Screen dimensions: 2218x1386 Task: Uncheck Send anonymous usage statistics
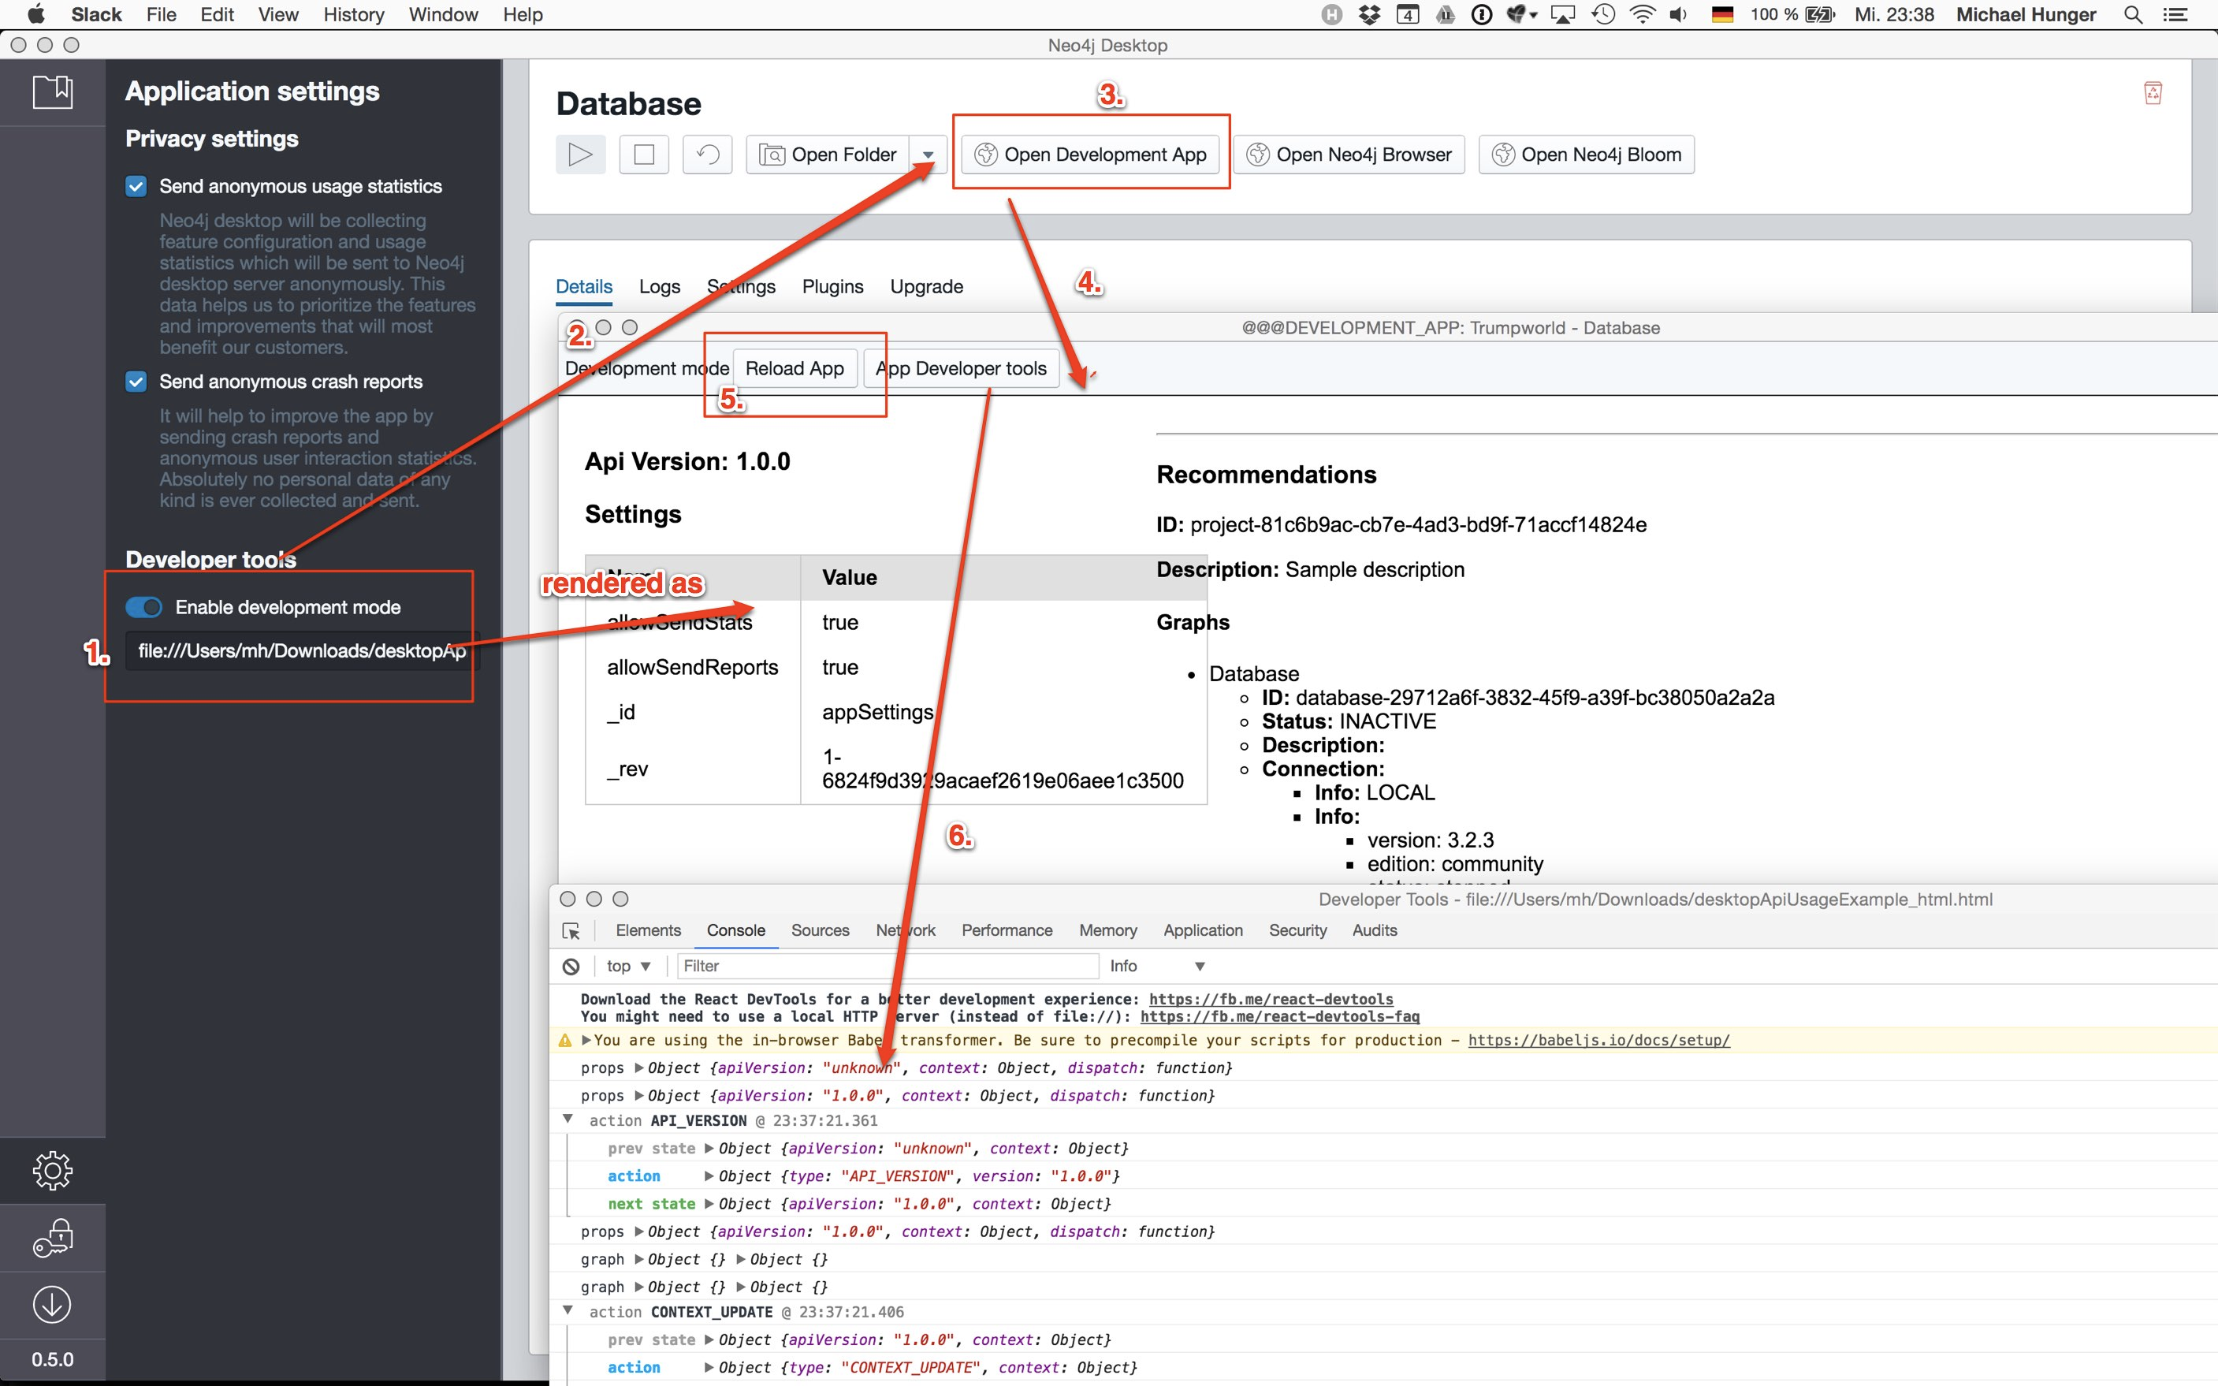click(136, 186)
